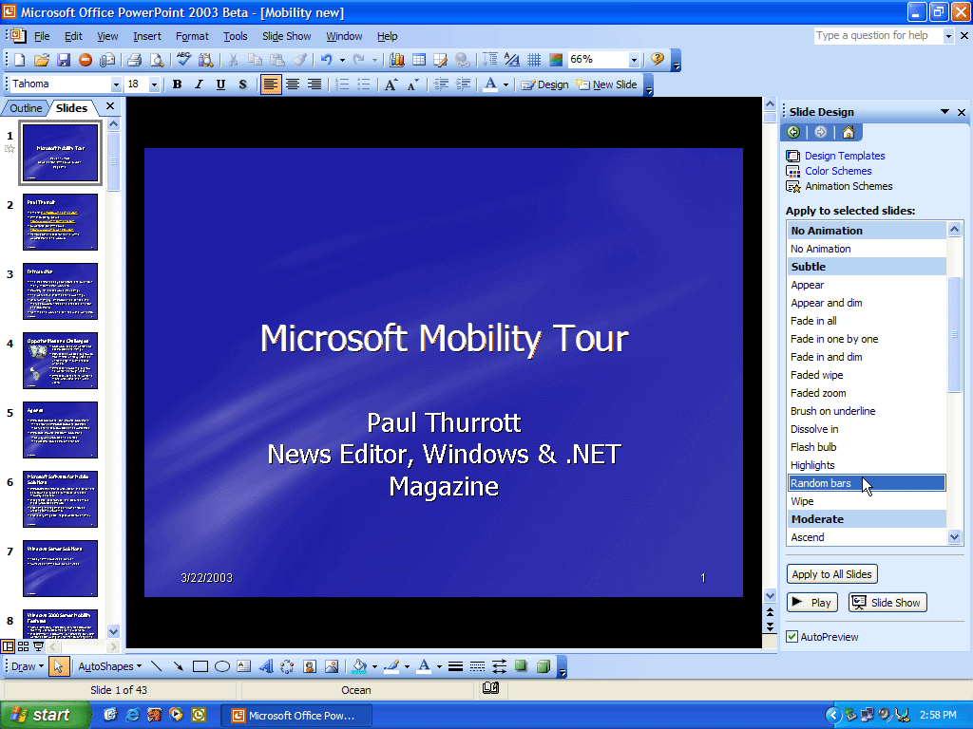Image resolution: width=973 pixels, height=729 pixels.
Task: Click the Text Box tool icon
Action: point(244,666)
